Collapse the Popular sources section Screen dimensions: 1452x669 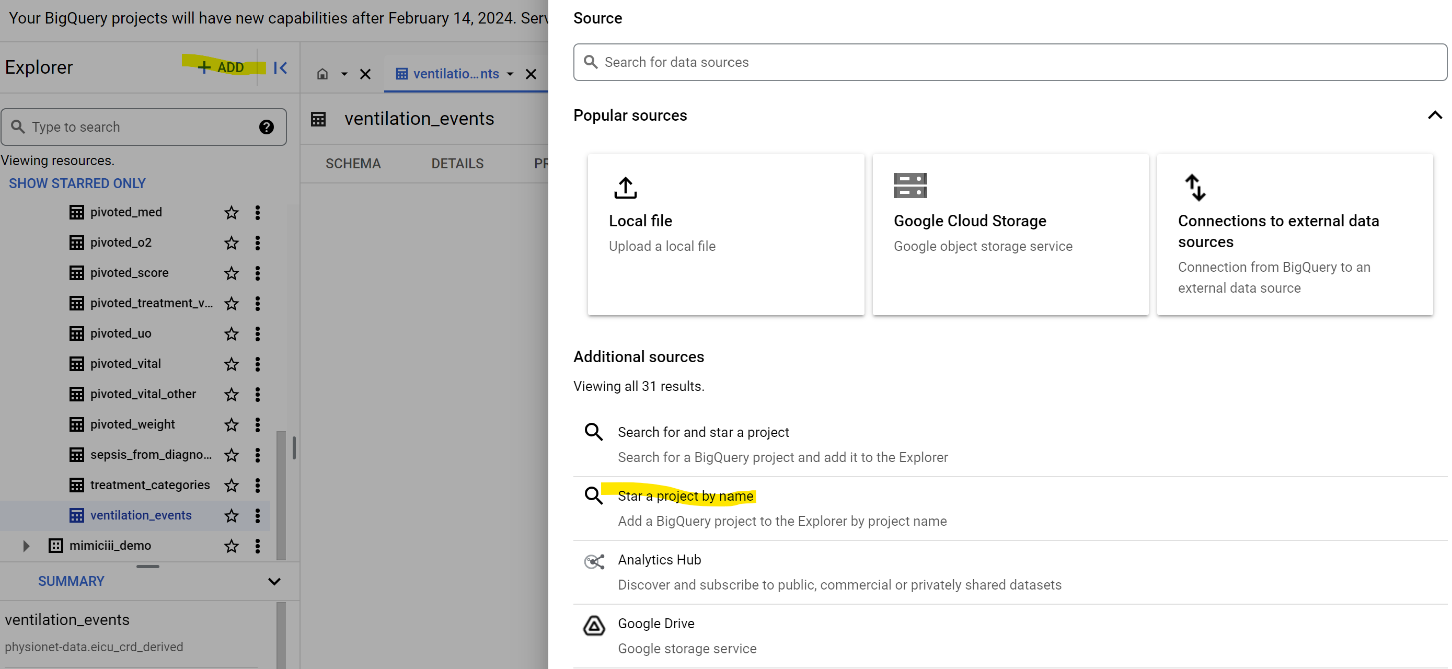click(1435, 116)
